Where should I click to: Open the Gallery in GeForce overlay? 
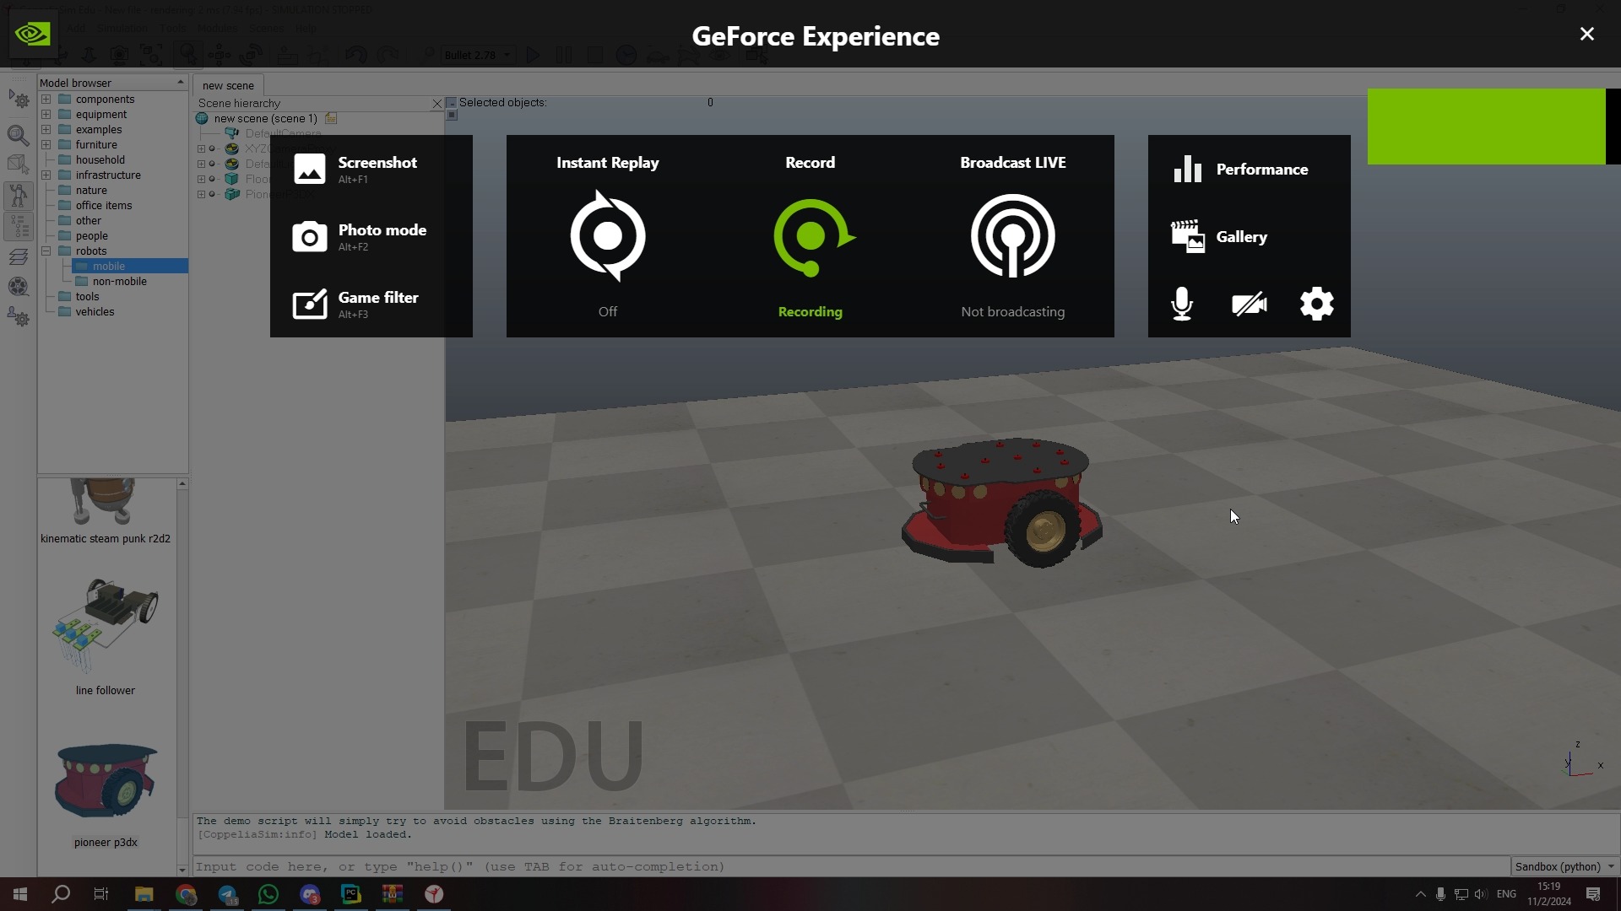[x=1240, y=237]
